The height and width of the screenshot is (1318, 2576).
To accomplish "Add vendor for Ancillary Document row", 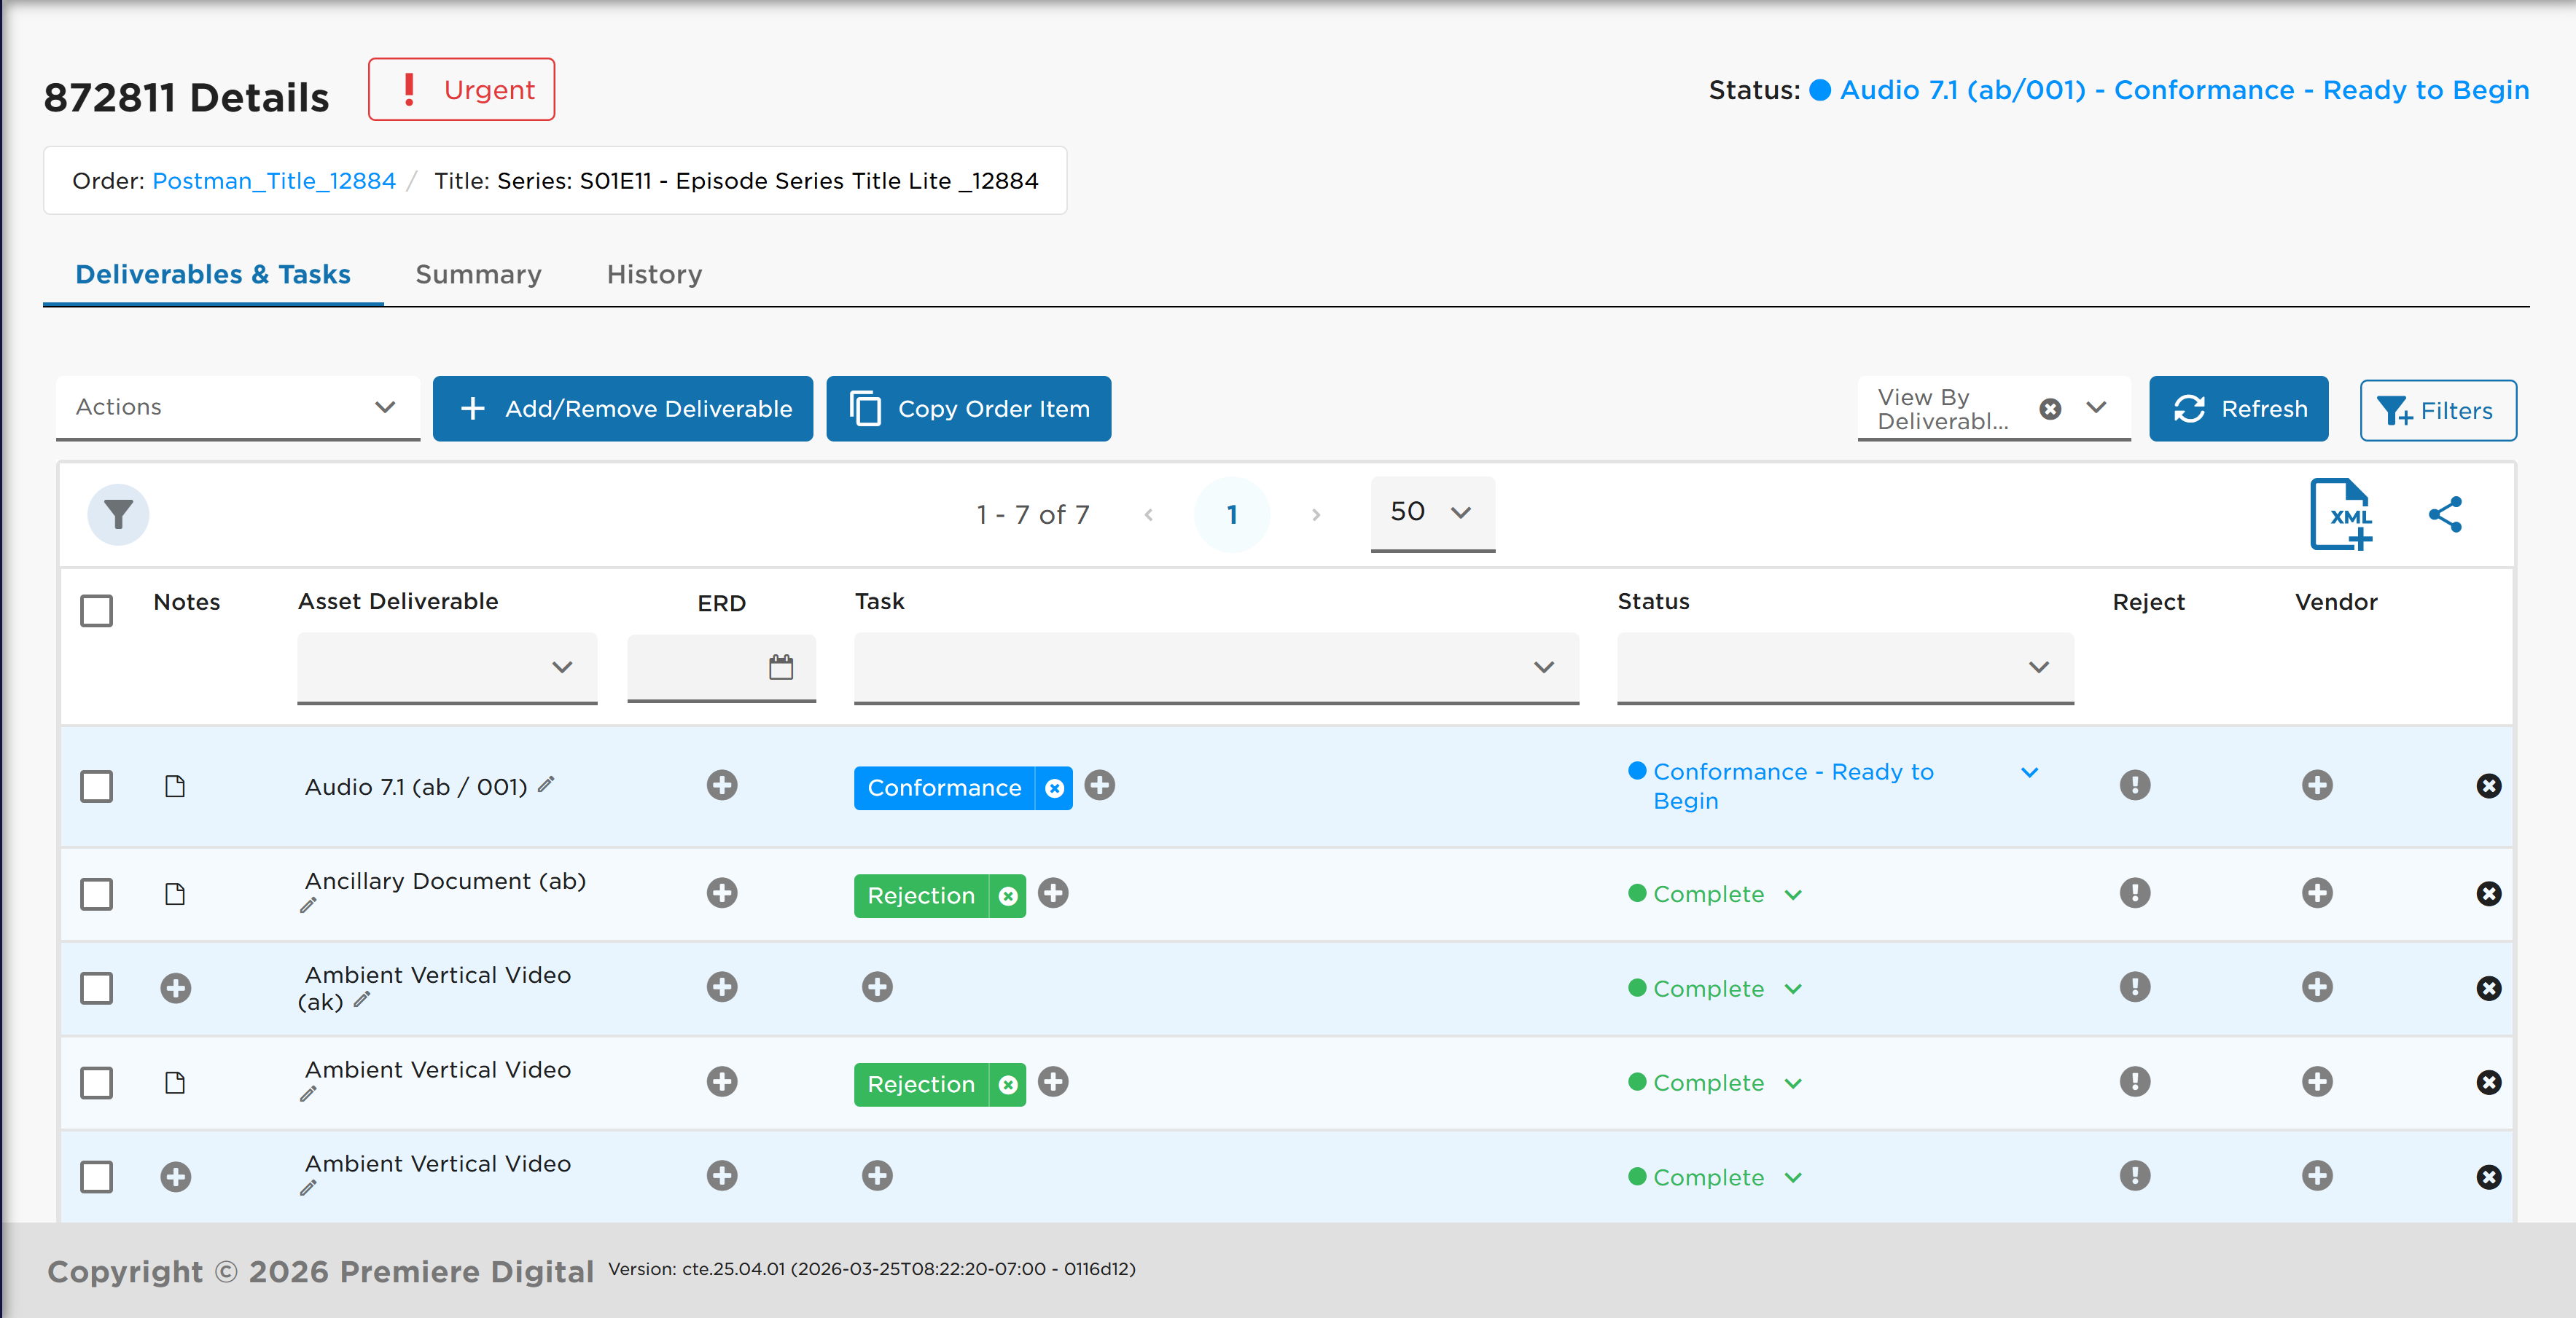I will (x=2317, y=893).
